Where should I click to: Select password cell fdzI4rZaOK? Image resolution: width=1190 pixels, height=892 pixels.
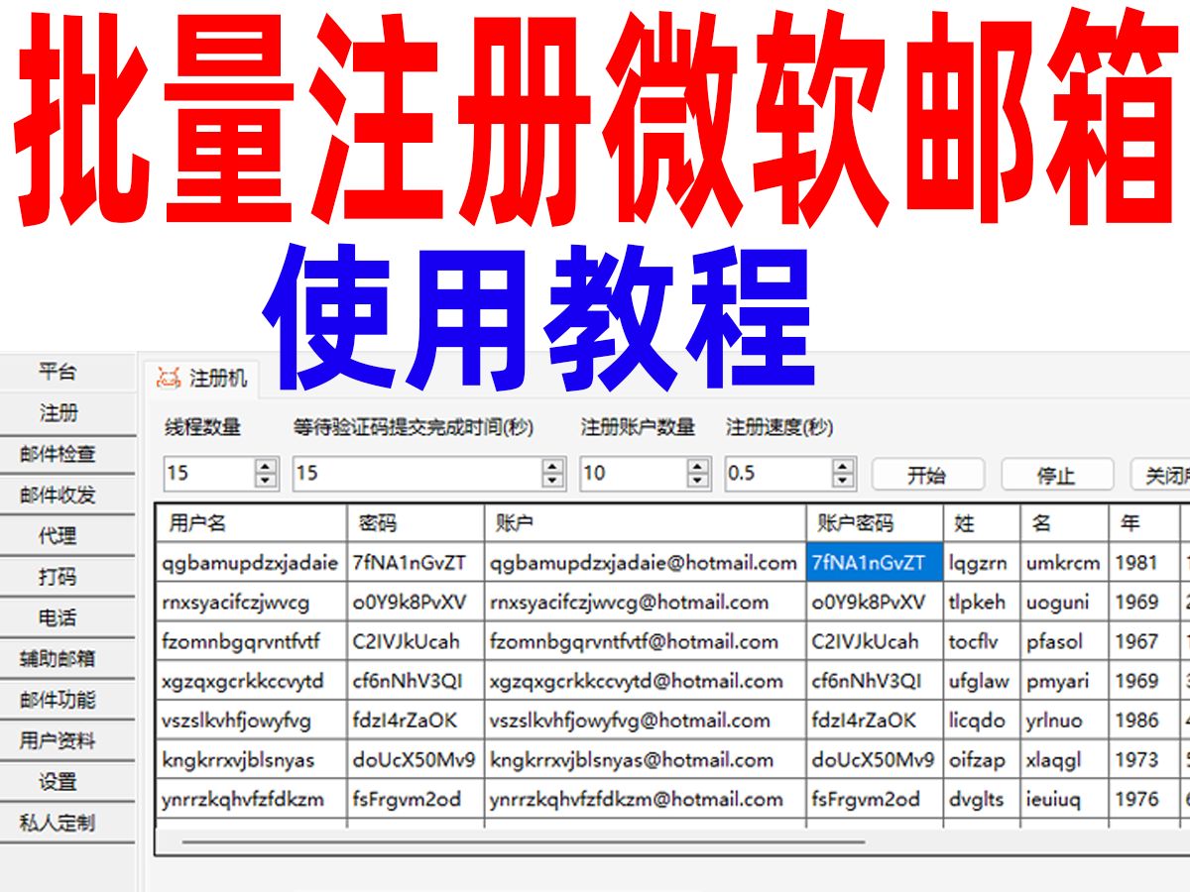(x=416, y=721)
